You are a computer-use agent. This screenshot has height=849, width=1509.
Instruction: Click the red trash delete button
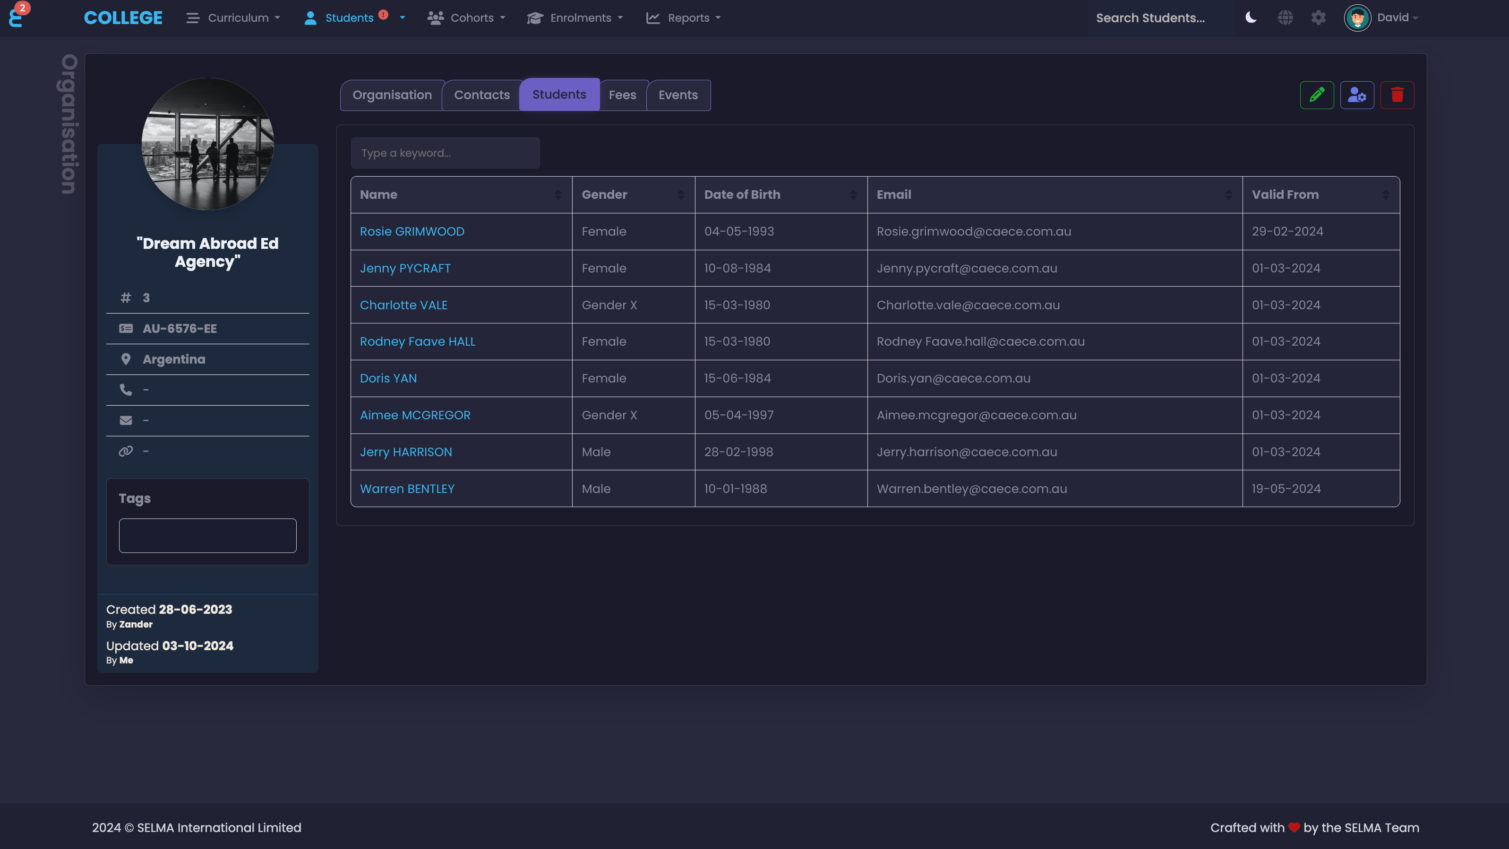(x=1397, y=95)
